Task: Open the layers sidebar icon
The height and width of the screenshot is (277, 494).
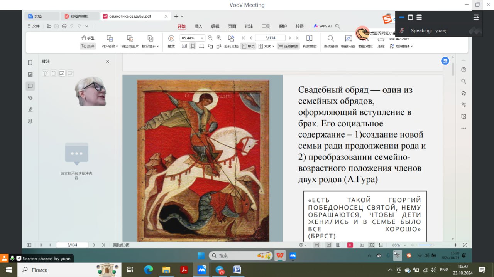Action: [x=30, y=121]
